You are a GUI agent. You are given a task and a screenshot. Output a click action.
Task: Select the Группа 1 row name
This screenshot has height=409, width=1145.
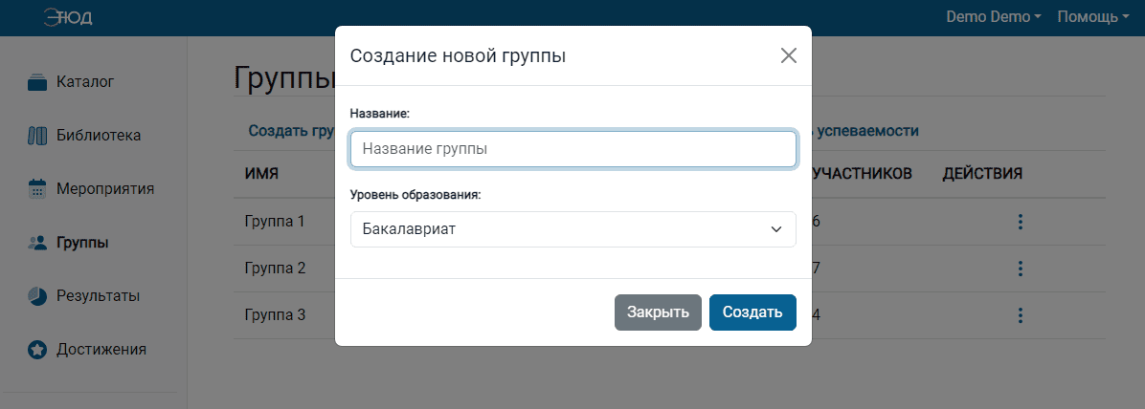[275, 221]
